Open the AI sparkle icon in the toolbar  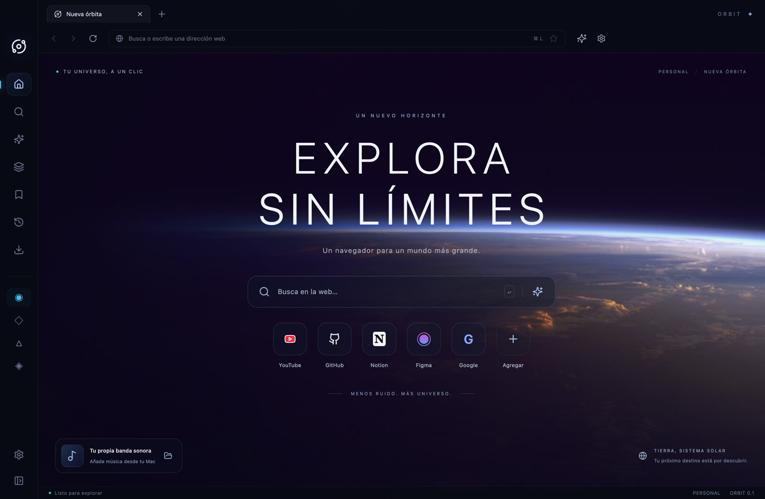(581, 39)
